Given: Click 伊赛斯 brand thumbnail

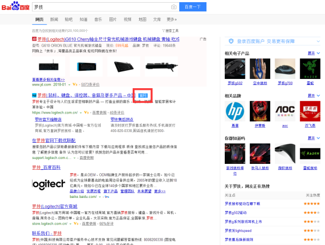Looking at the screenshot, I should pyautogui.click(x=260, y=111).
